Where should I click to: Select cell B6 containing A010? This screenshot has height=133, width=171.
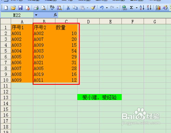click(x=44, y=57)
